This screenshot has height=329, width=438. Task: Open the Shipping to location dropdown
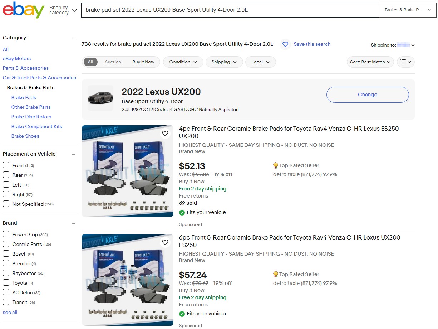tap(393, 45)
